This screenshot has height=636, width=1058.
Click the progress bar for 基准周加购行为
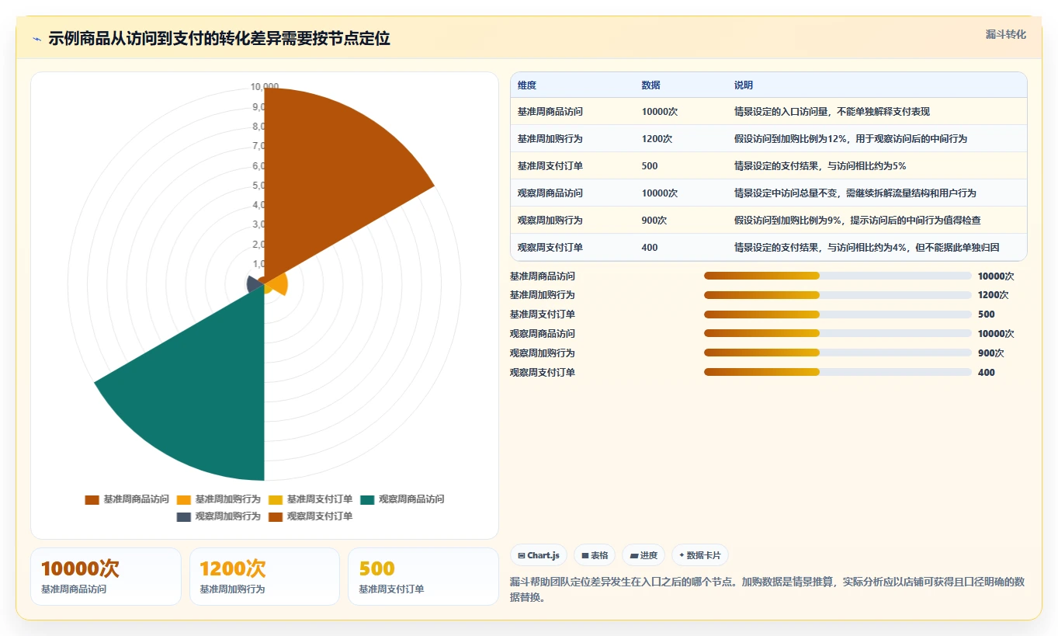click(x=838, y=295)
